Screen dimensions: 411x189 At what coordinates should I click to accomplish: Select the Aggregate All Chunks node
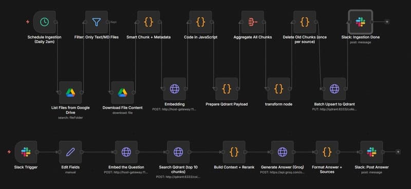(x=252, y=22)
